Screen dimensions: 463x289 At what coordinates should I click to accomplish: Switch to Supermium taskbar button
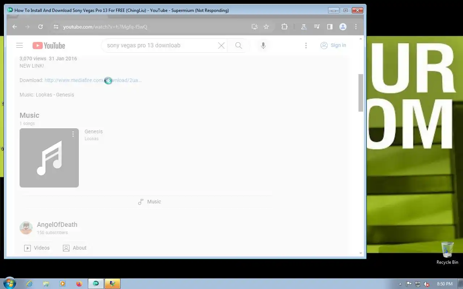pos(96,284)
